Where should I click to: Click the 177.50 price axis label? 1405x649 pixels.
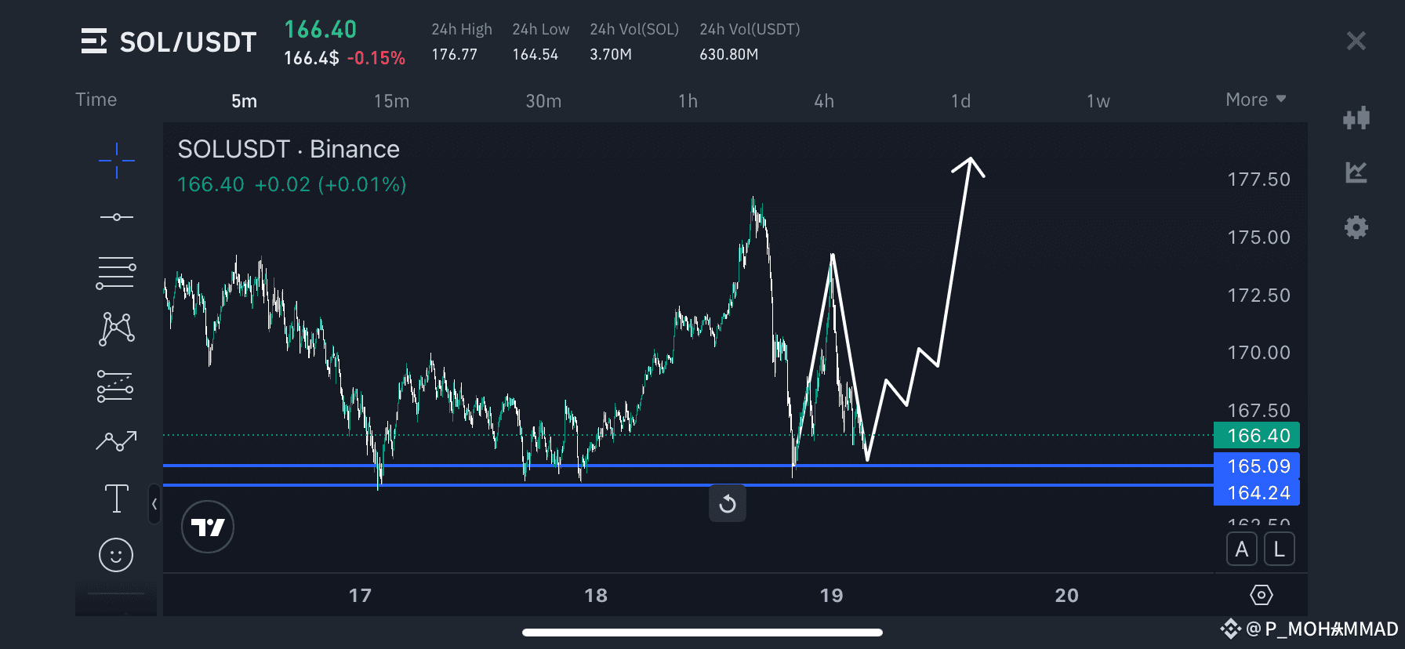point(1258,179)
